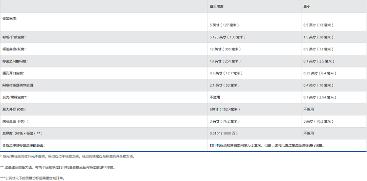Click the value '6英寸 (152.4毫米)'
367x181 pixels.
point(225,110)
